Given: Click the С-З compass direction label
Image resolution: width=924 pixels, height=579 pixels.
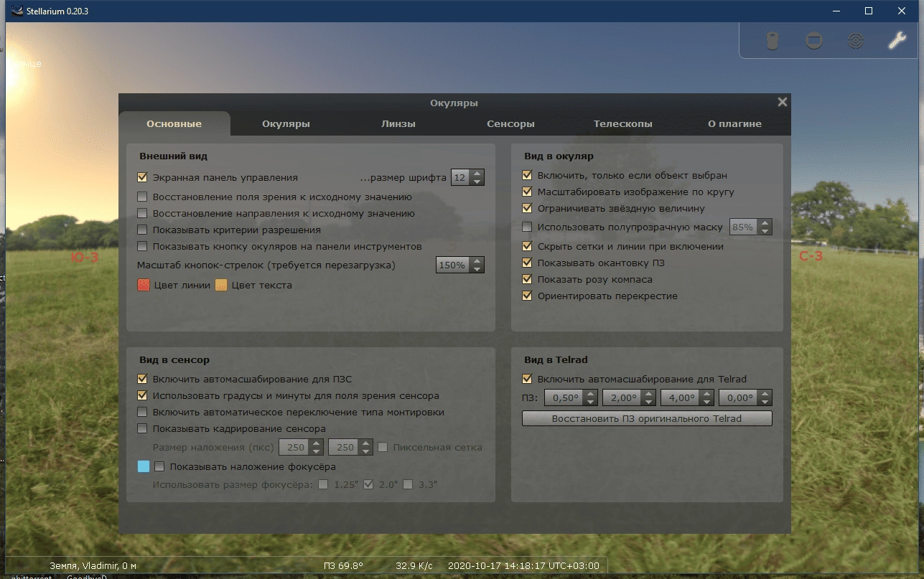Looking at the screenshot, I should tap(811, 256).
